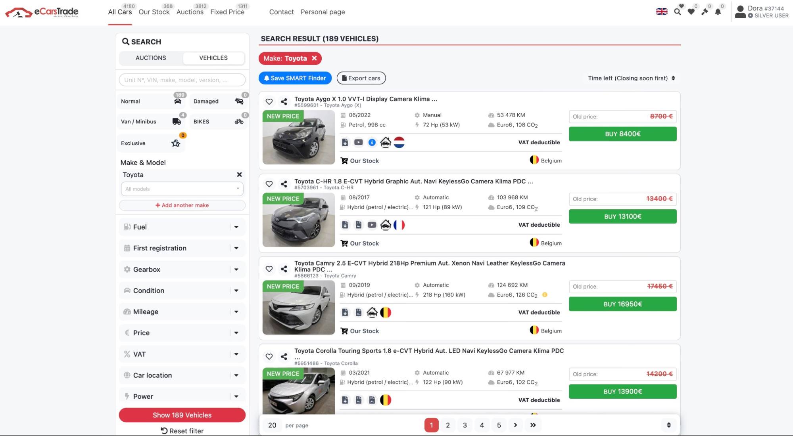Viewport: 793px width, 436px height.
Task: Toggle the Exclusive star filter
Action: 151,143
